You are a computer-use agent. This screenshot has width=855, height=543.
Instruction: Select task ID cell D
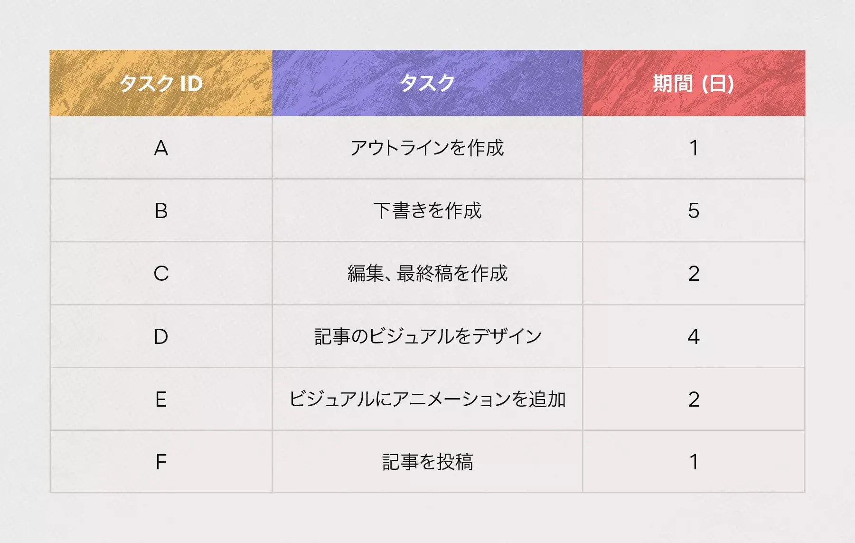161,336
